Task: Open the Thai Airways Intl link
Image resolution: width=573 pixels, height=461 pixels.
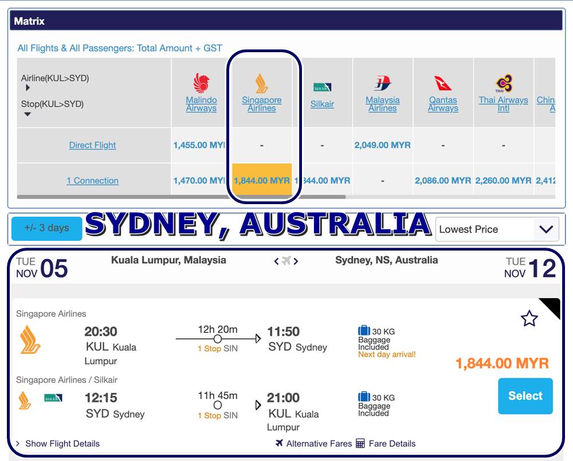Action: [504, 104]
